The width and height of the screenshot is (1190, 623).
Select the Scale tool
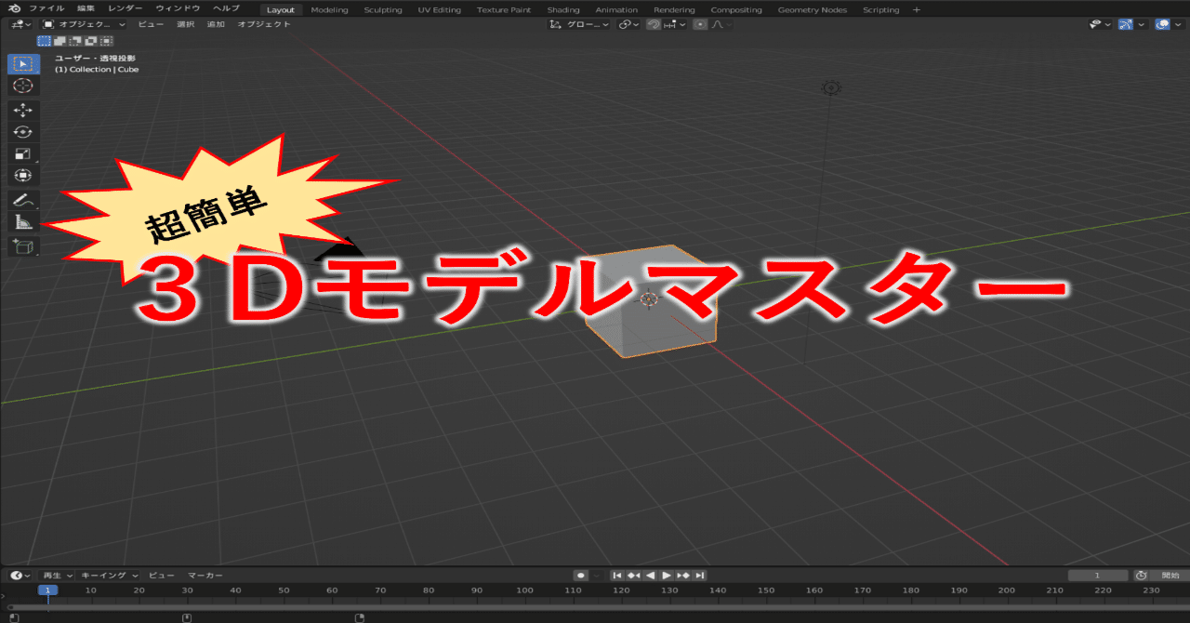tap(22, 152)
